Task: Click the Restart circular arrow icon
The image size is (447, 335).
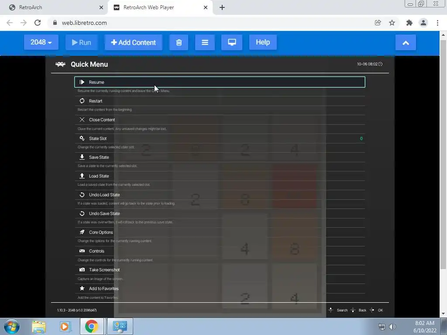Action: pos(82,101)
